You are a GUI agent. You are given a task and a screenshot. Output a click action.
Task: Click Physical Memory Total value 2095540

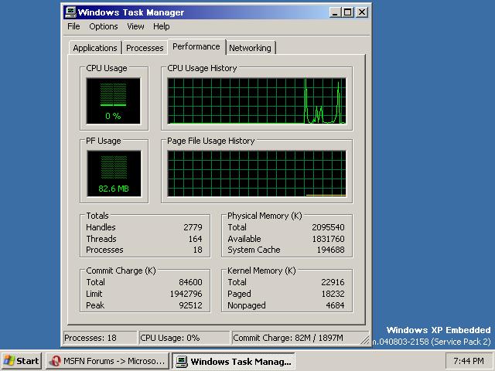coord(328,227)
